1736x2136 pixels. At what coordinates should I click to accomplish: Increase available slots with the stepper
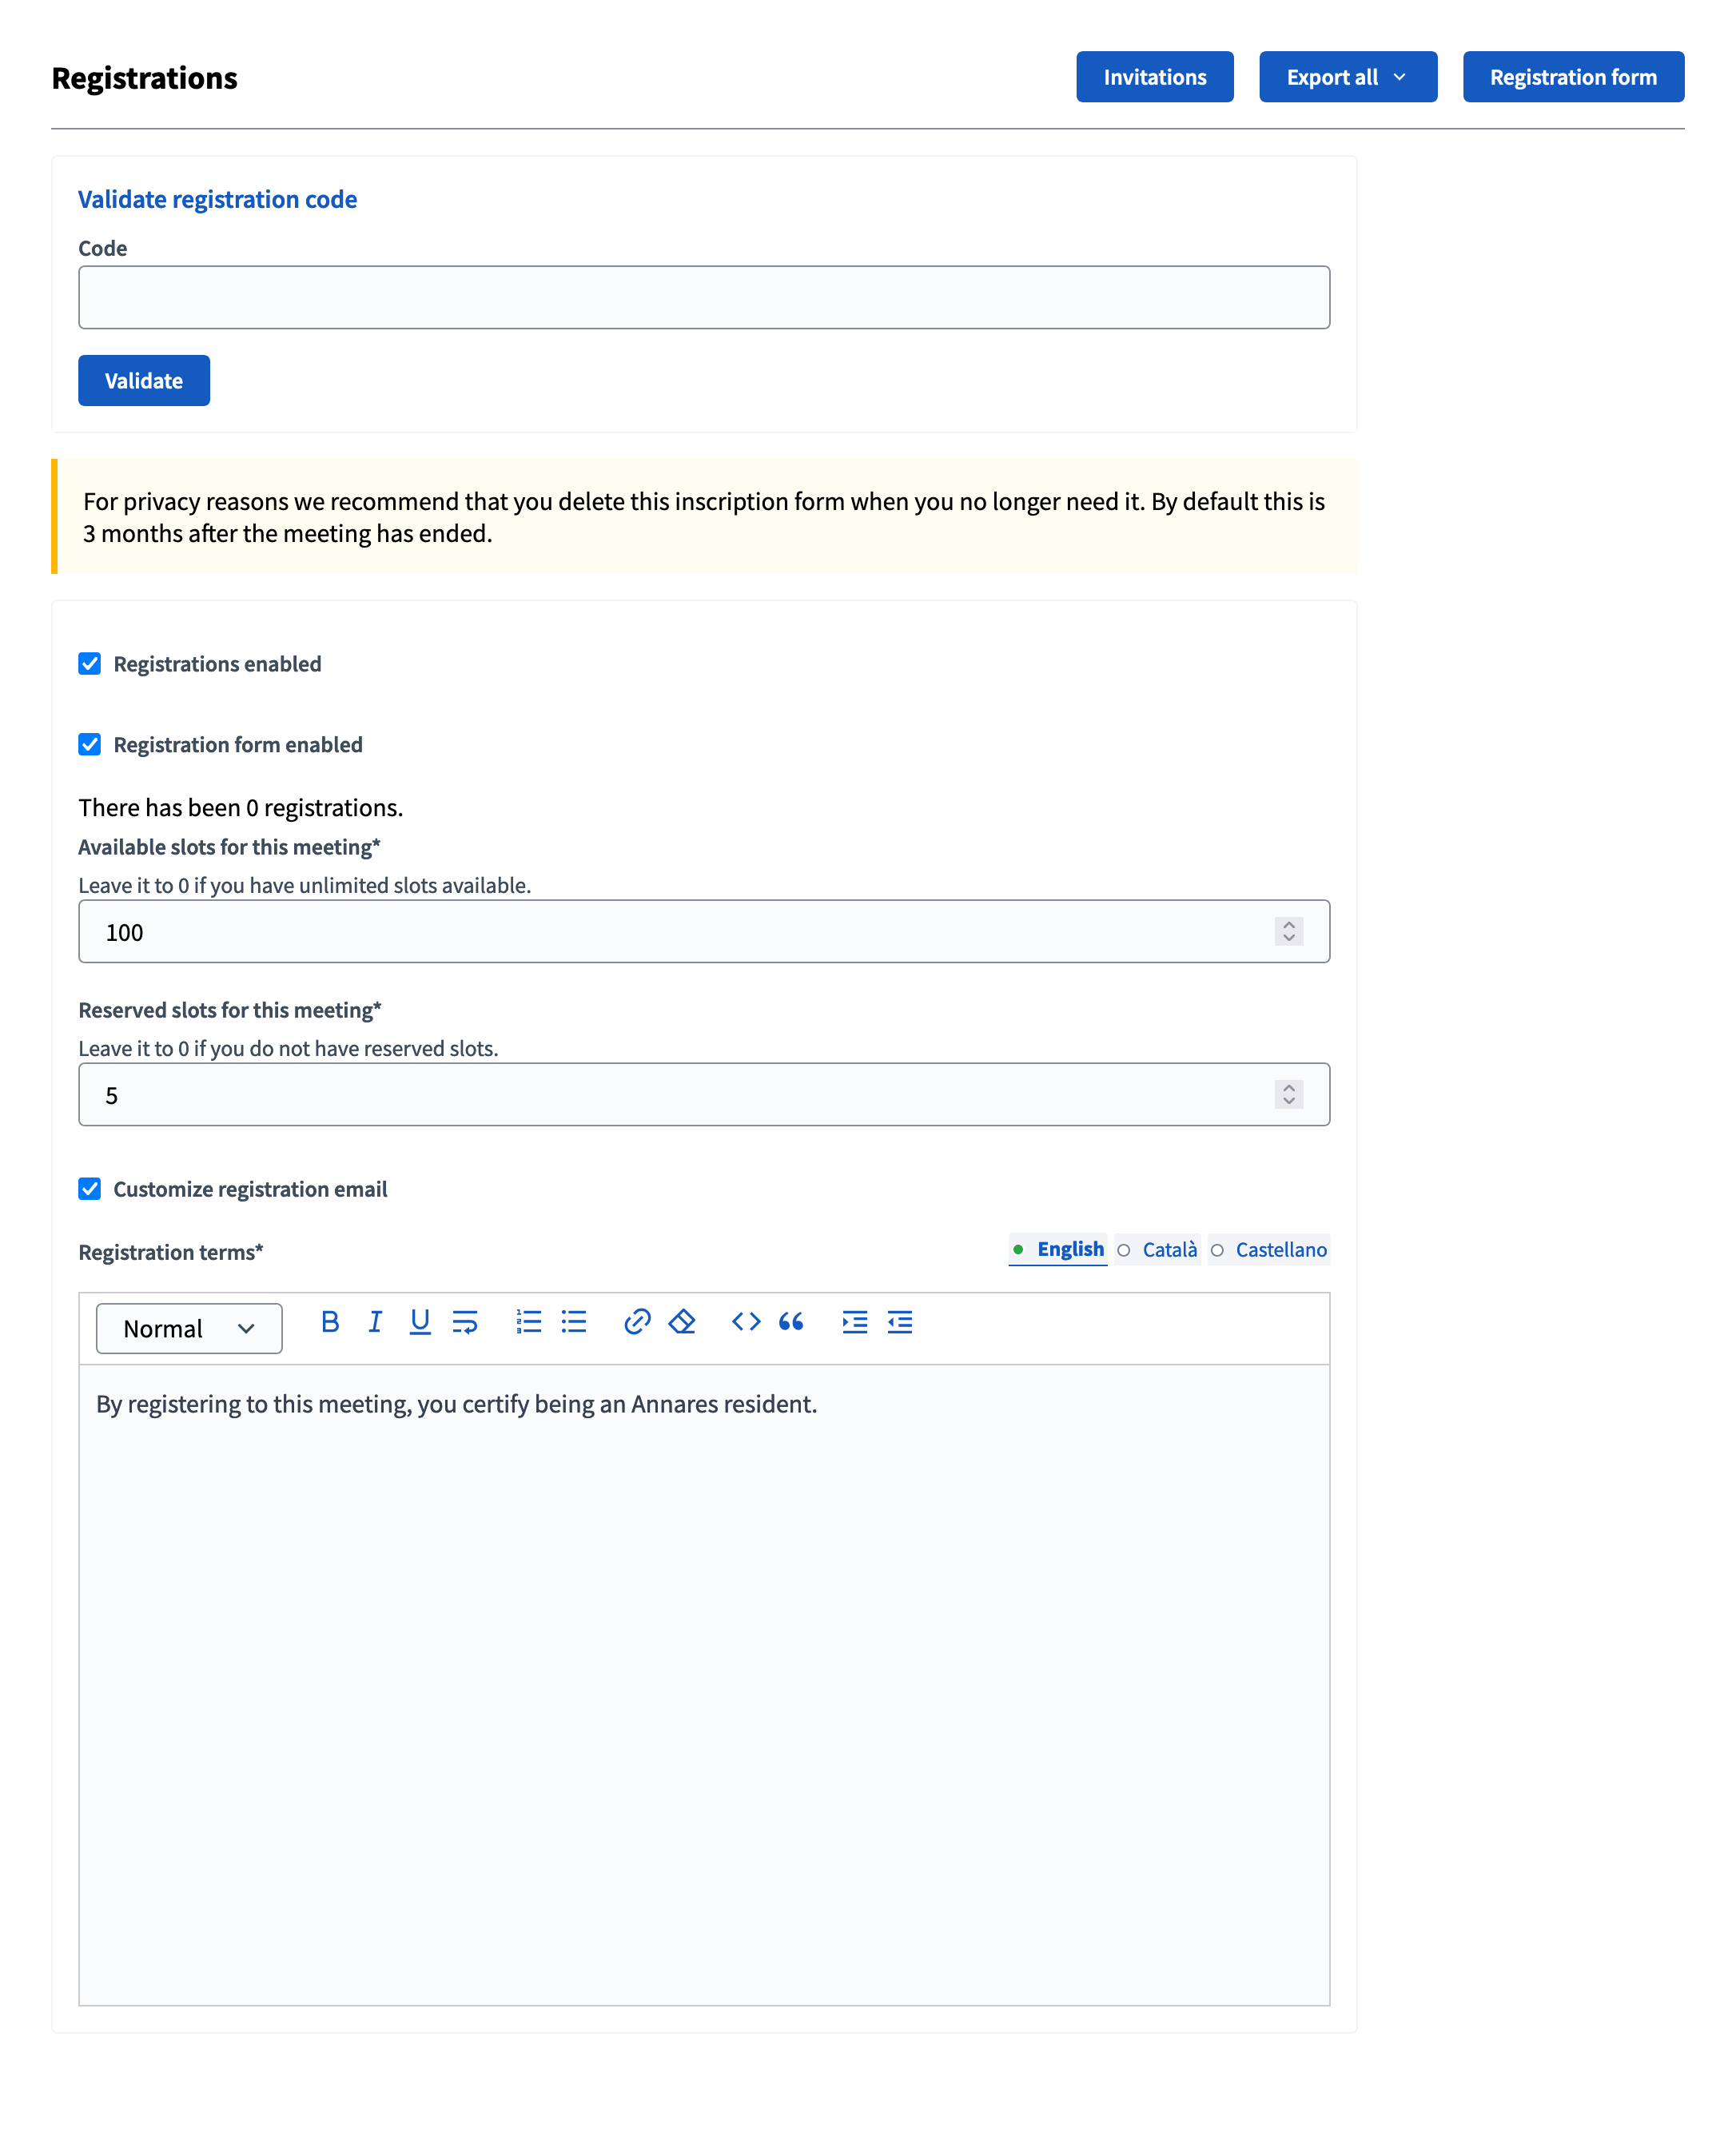click(1289, 924)
